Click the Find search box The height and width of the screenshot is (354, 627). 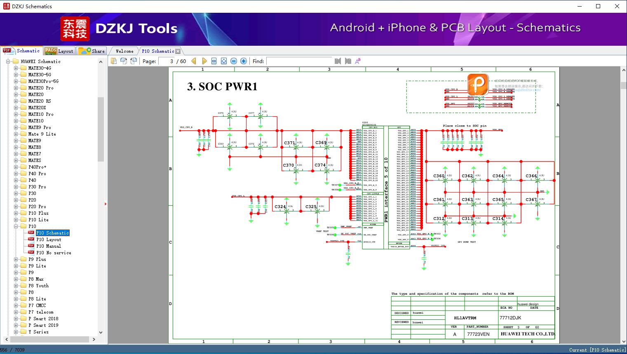coord(299,61)
